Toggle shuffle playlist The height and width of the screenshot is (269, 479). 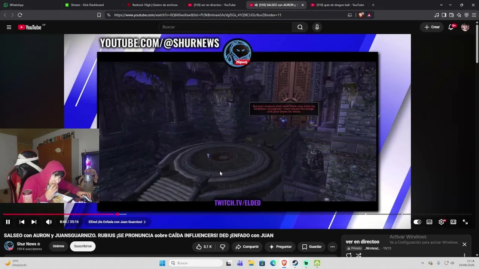coord(359,255)
